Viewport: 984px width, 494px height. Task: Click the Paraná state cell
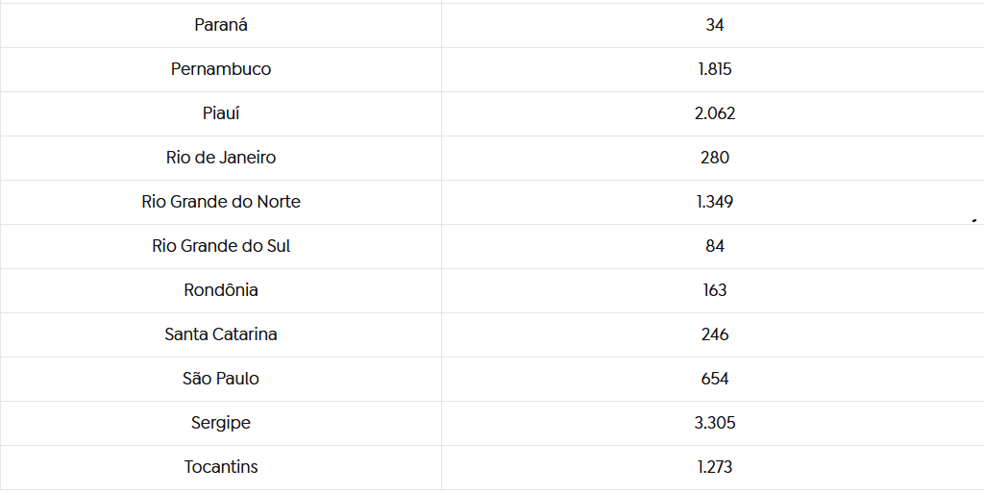[221, 25]
